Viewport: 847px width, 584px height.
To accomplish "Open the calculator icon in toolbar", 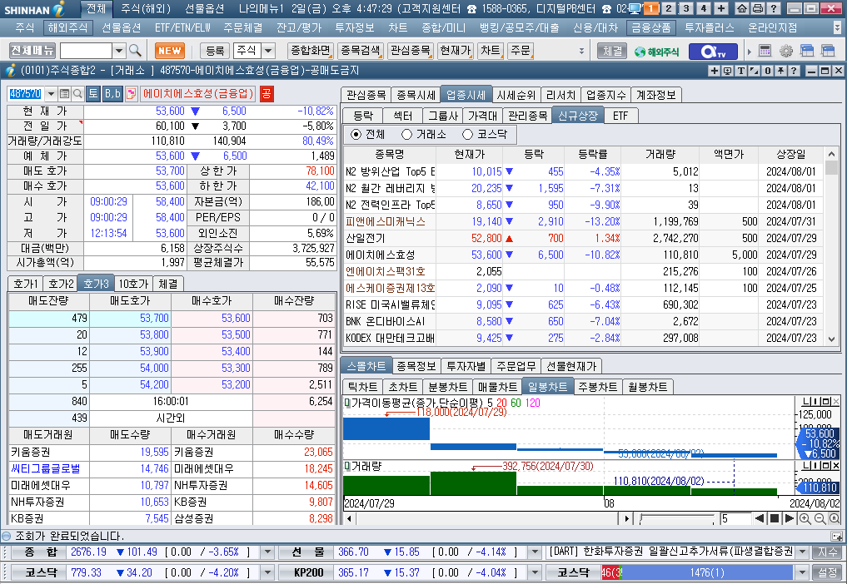I will pos(765,52).
